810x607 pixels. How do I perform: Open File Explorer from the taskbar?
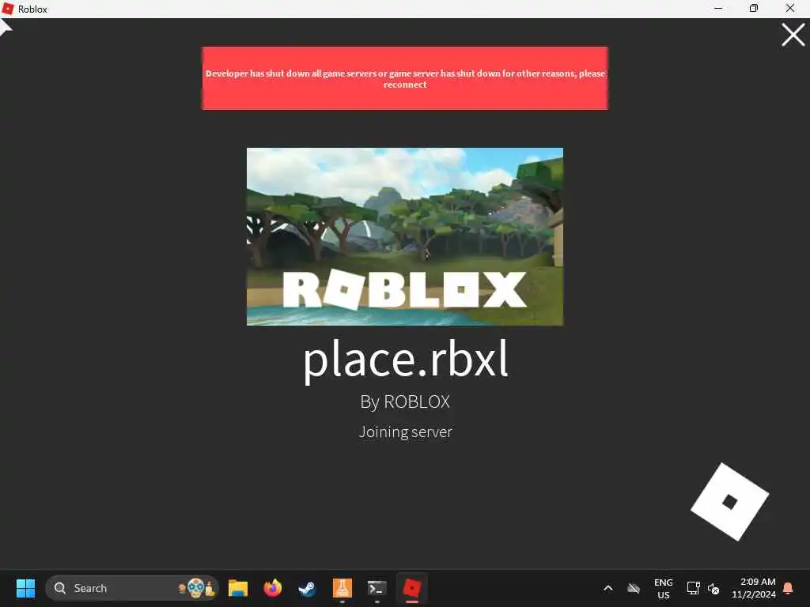[238, 588]
